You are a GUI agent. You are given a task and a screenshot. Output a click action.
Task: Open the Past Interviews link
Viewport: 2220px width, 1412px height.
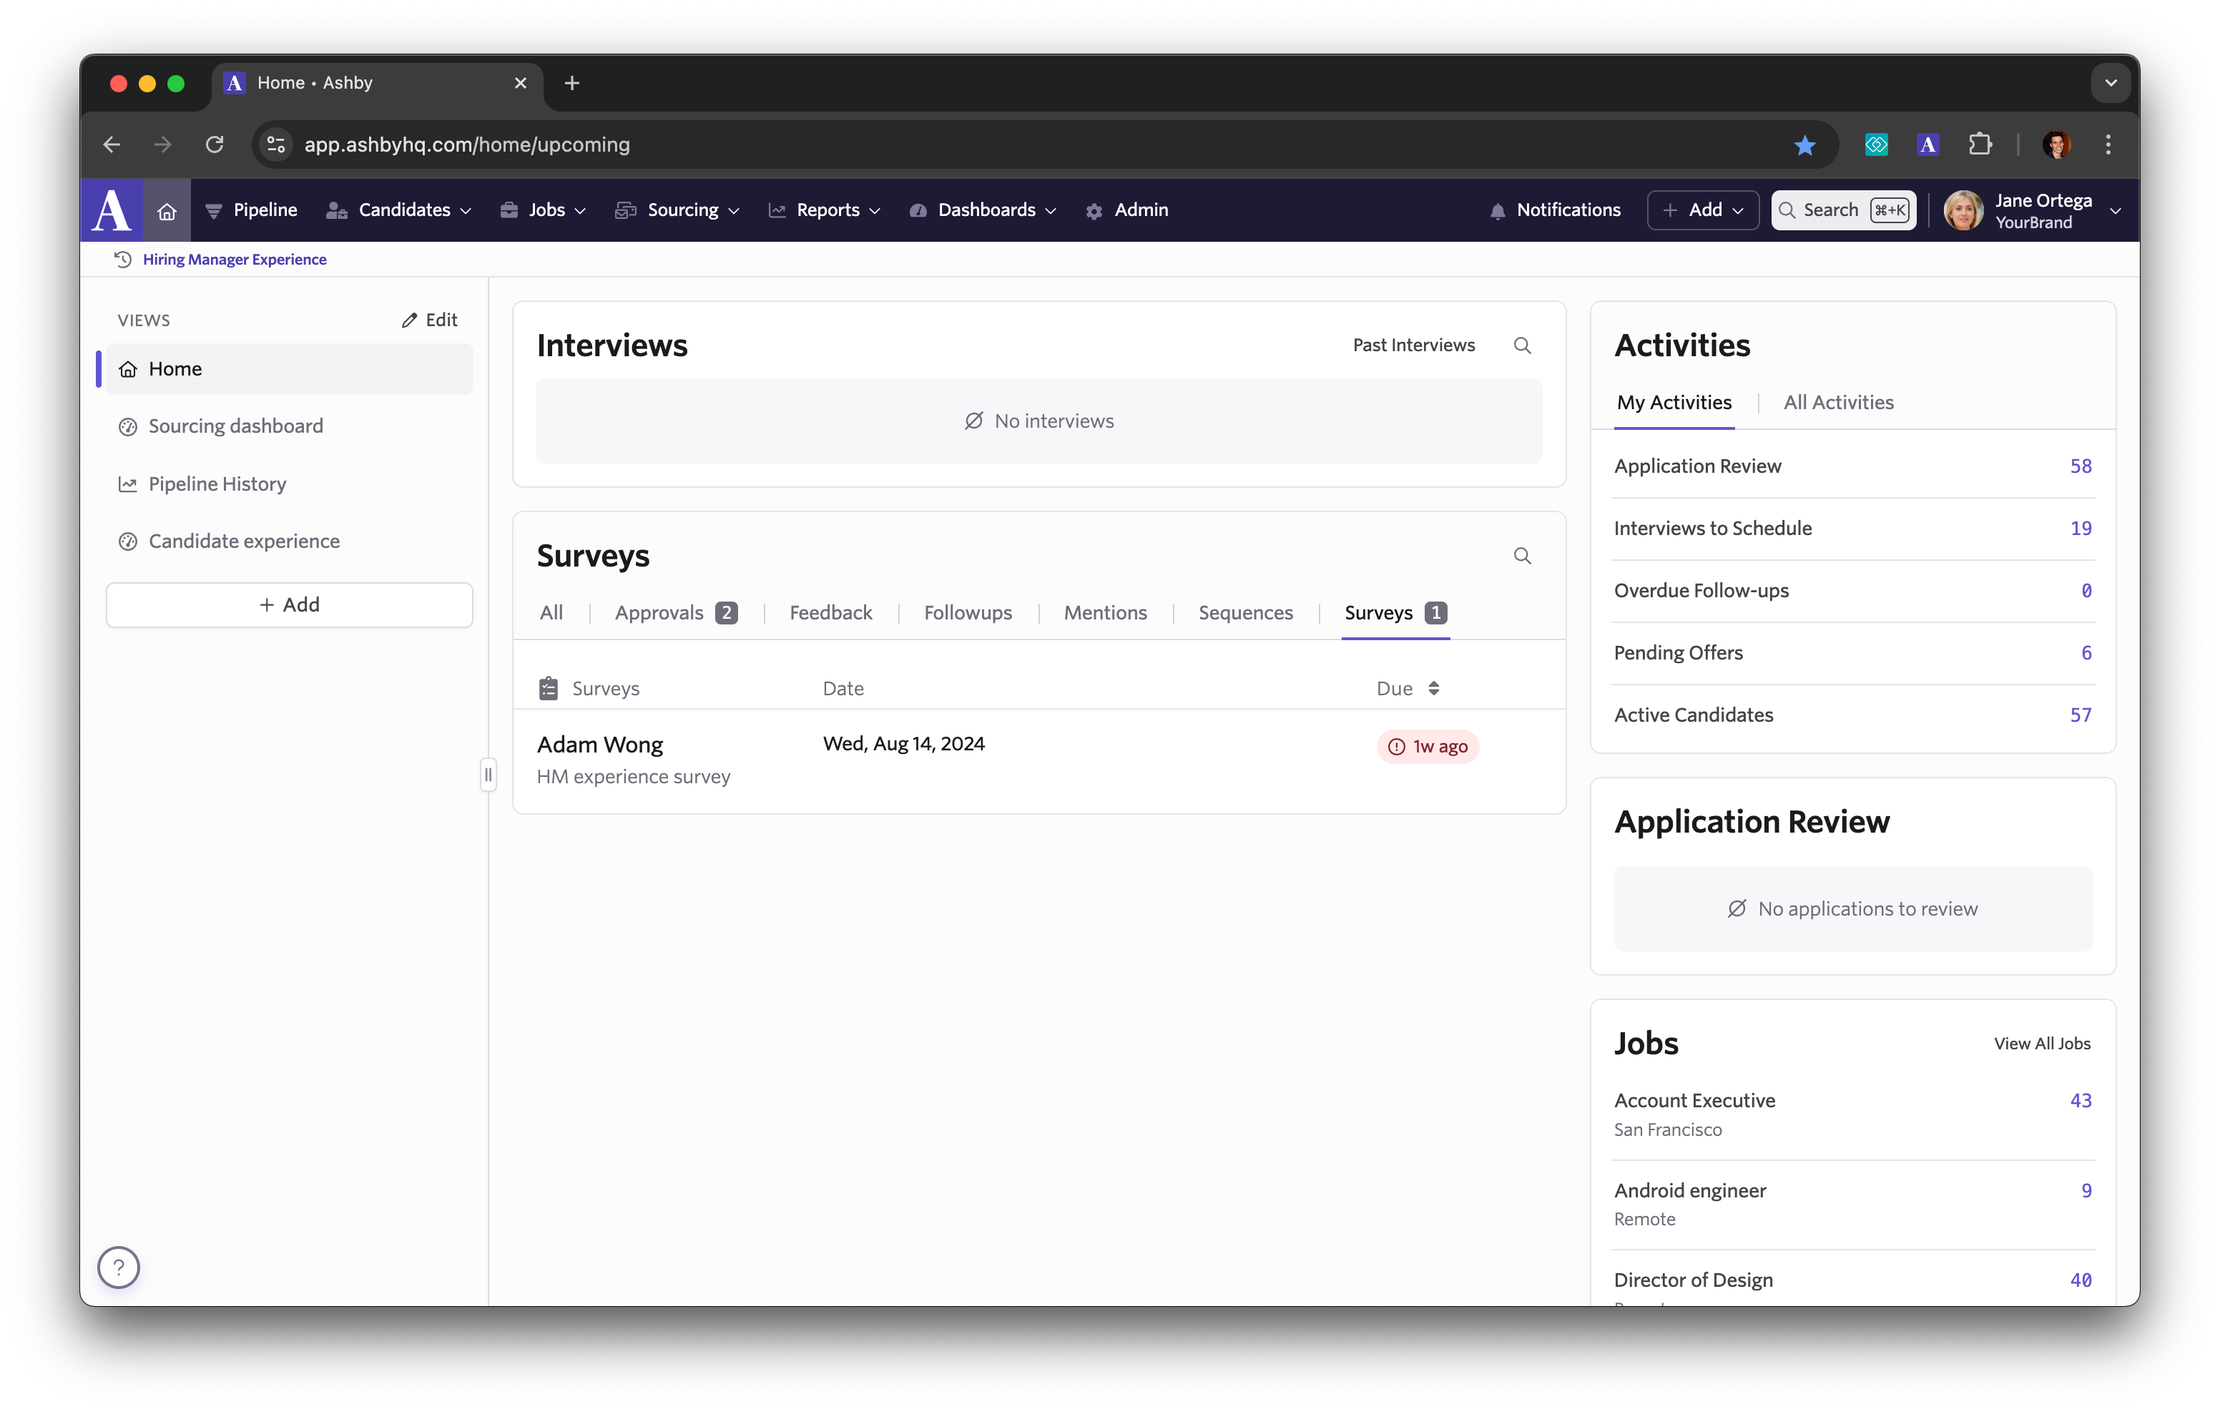[1413, 346]
